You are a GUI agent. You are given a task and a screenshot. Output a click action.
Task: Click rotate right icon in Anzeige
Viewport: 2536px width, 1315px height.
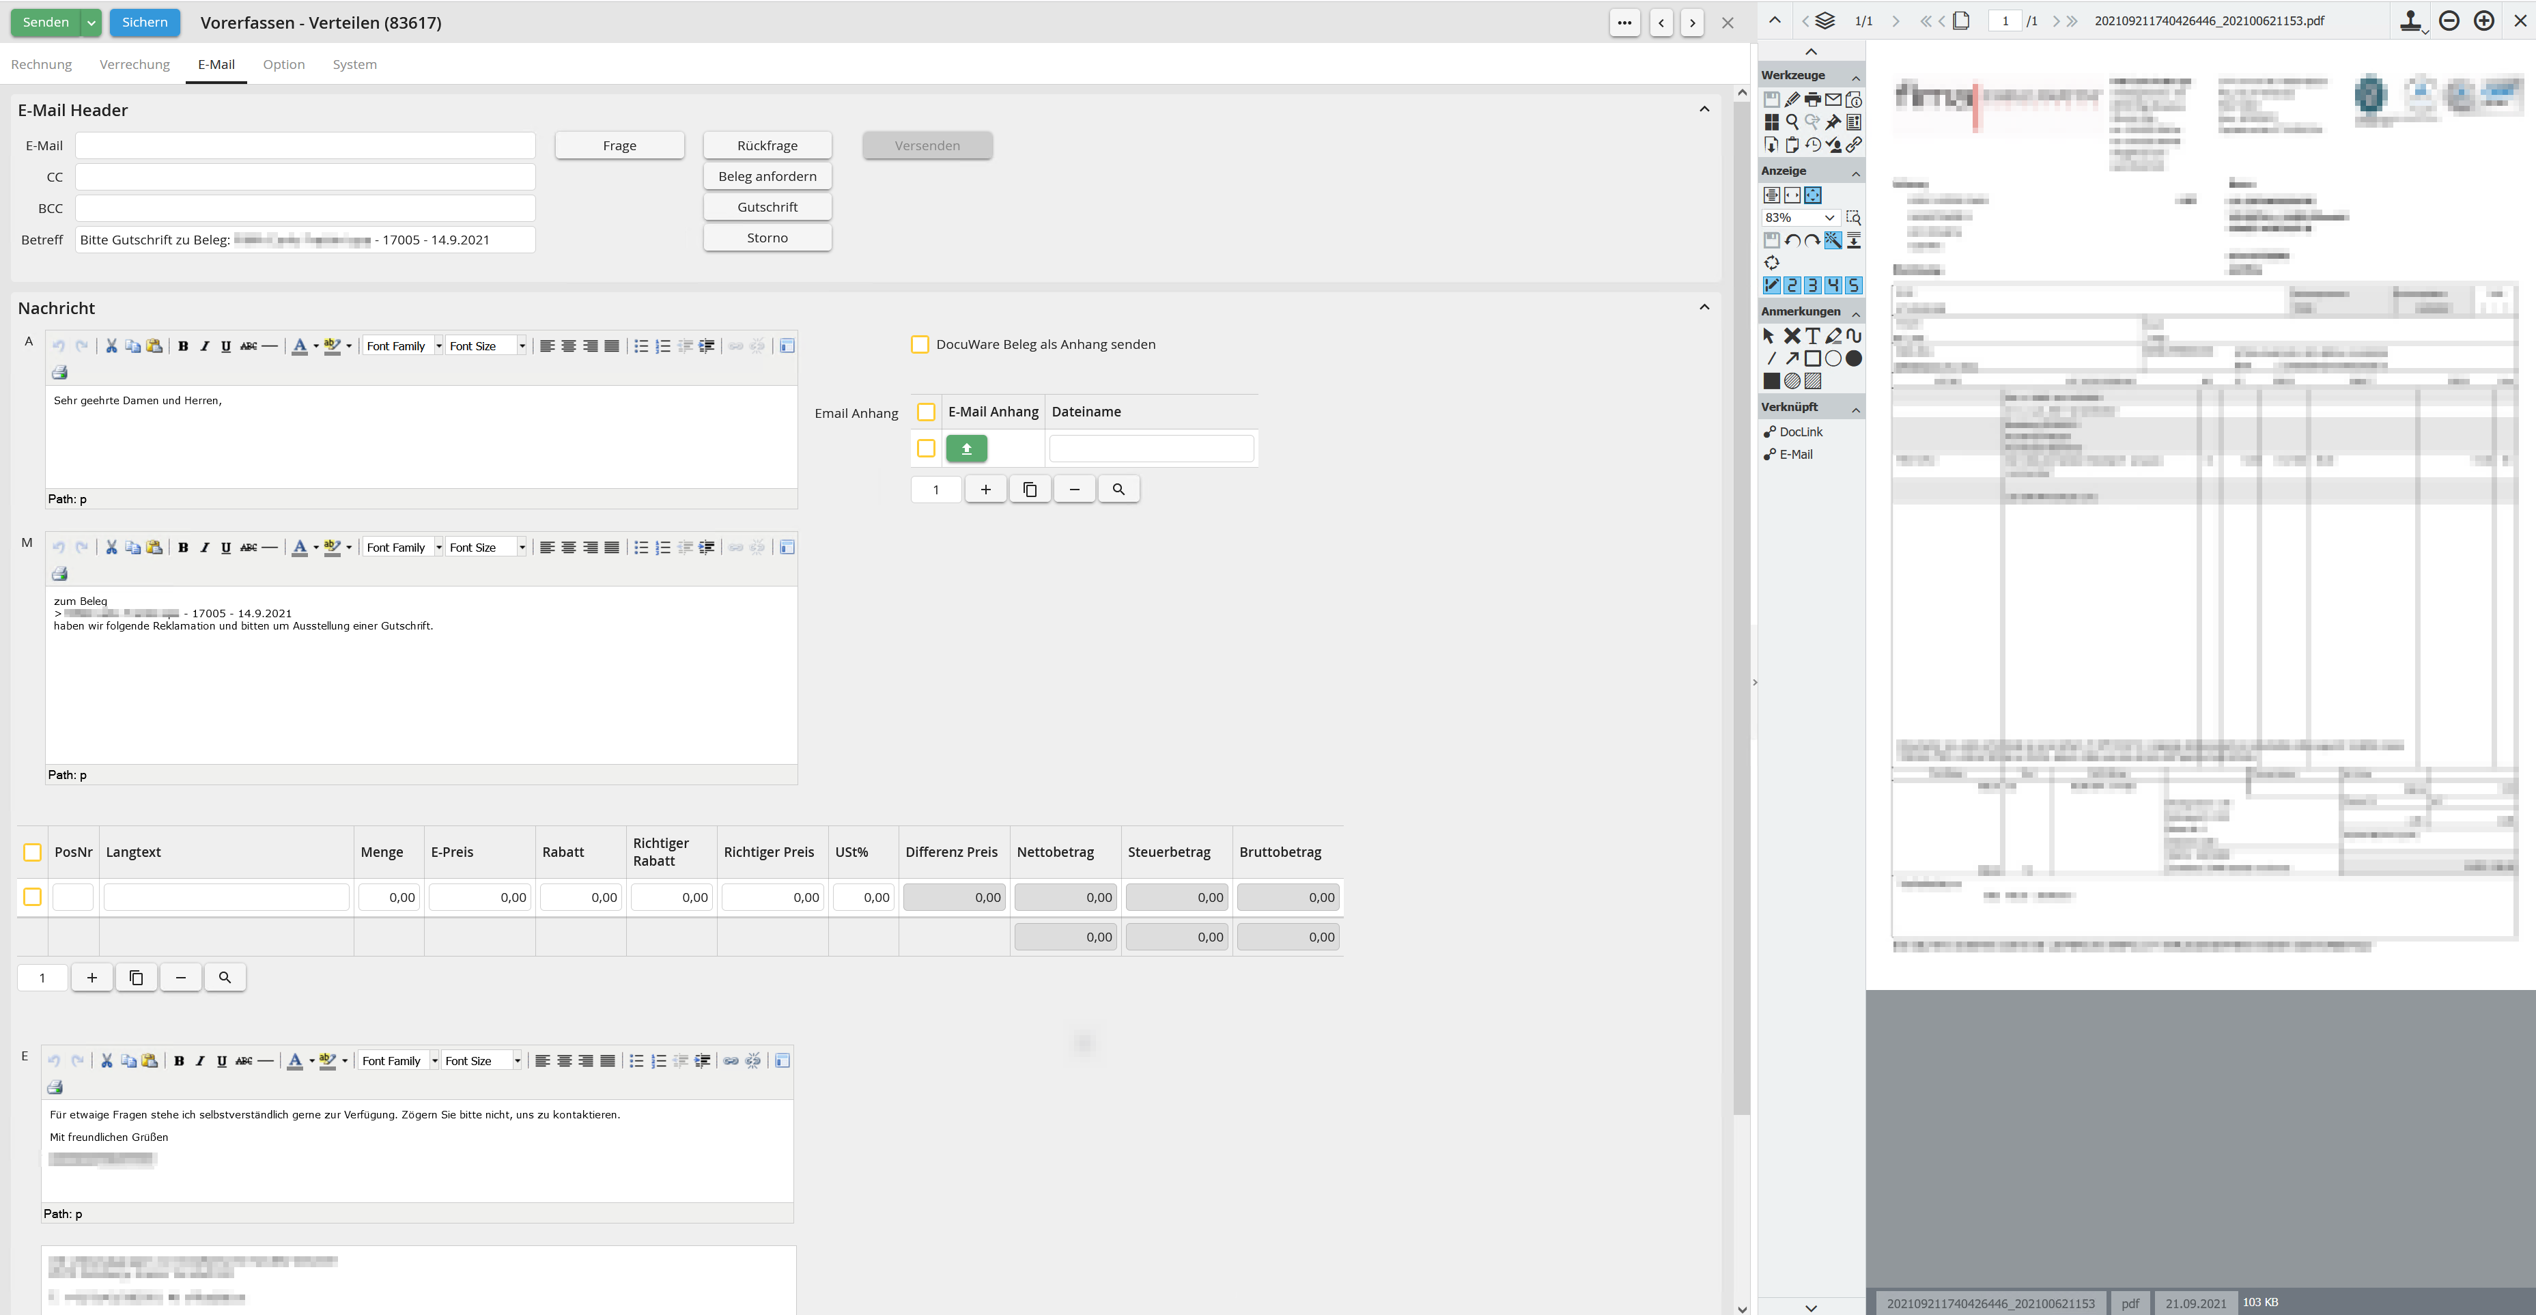tap(1812, 240)
